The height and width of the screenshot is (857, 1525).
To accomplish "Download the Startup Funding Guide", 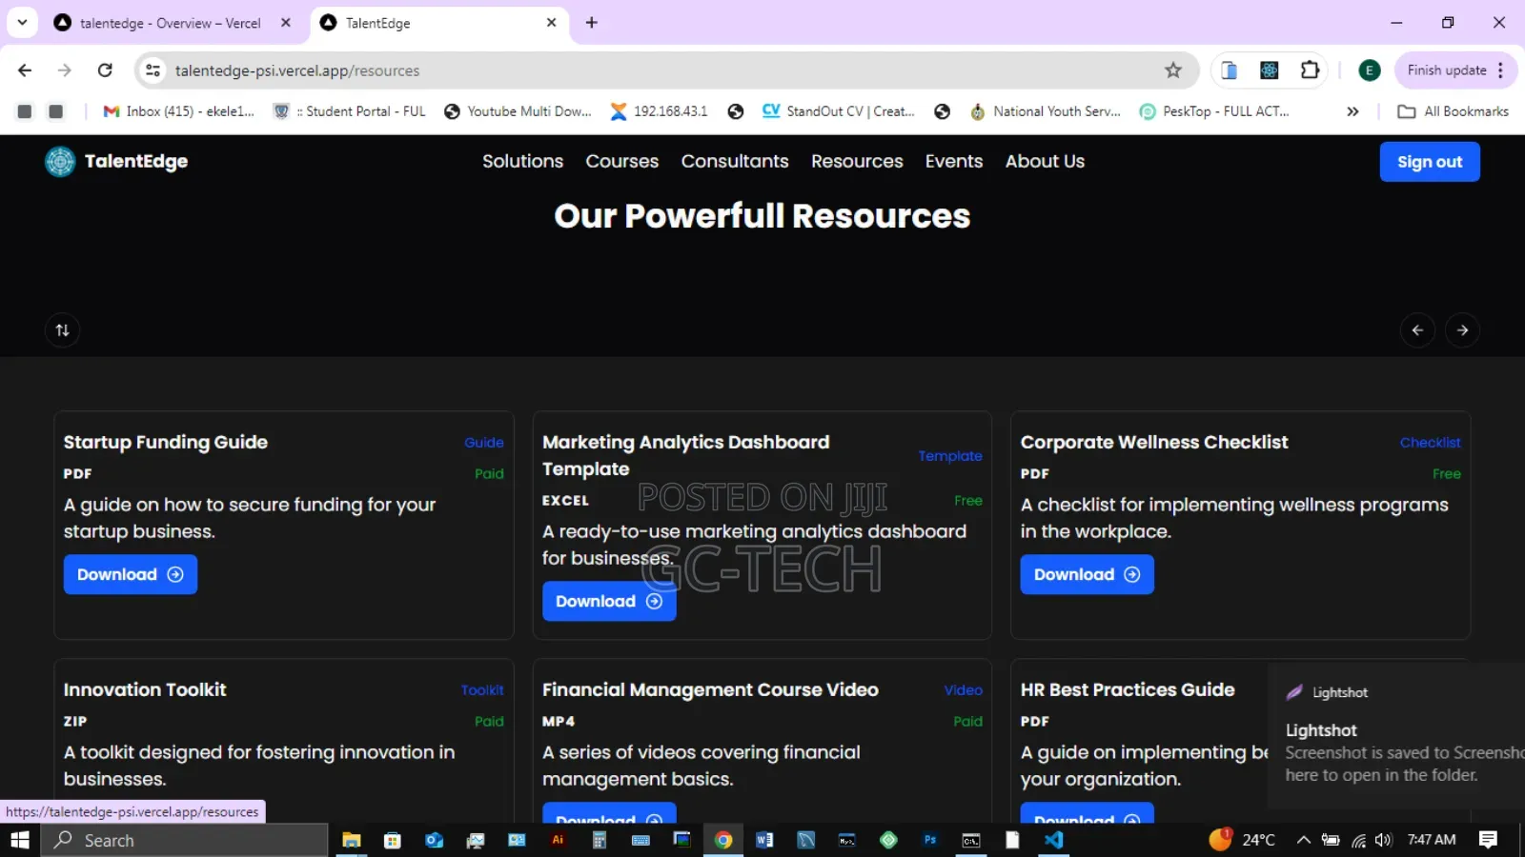I will pos(131,574).
